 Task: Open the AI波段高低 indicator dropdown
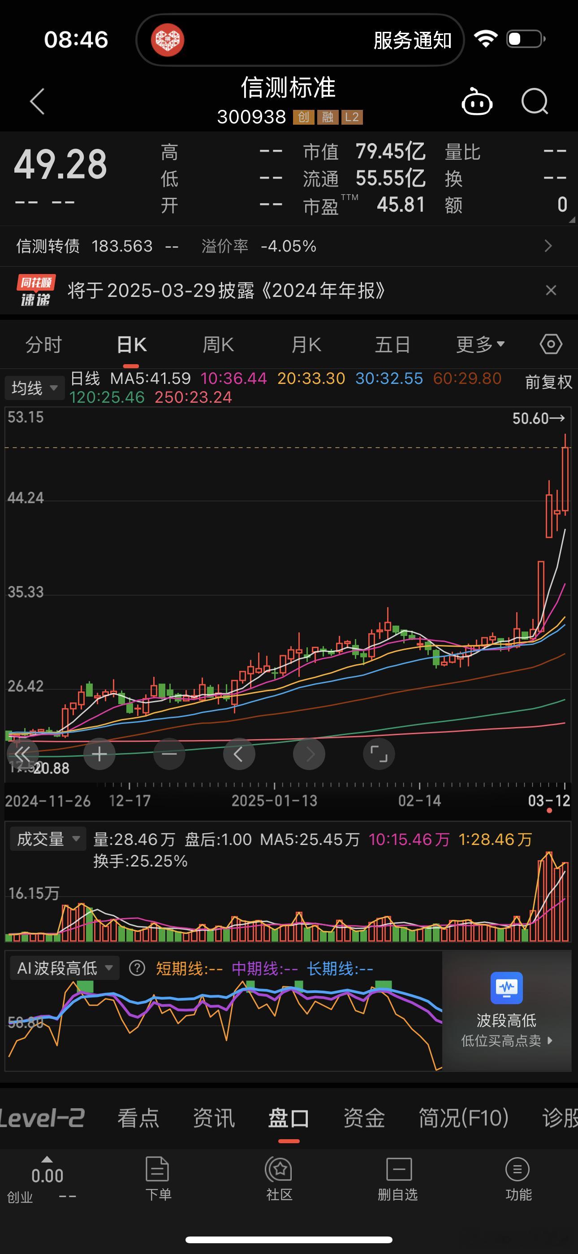64,968
